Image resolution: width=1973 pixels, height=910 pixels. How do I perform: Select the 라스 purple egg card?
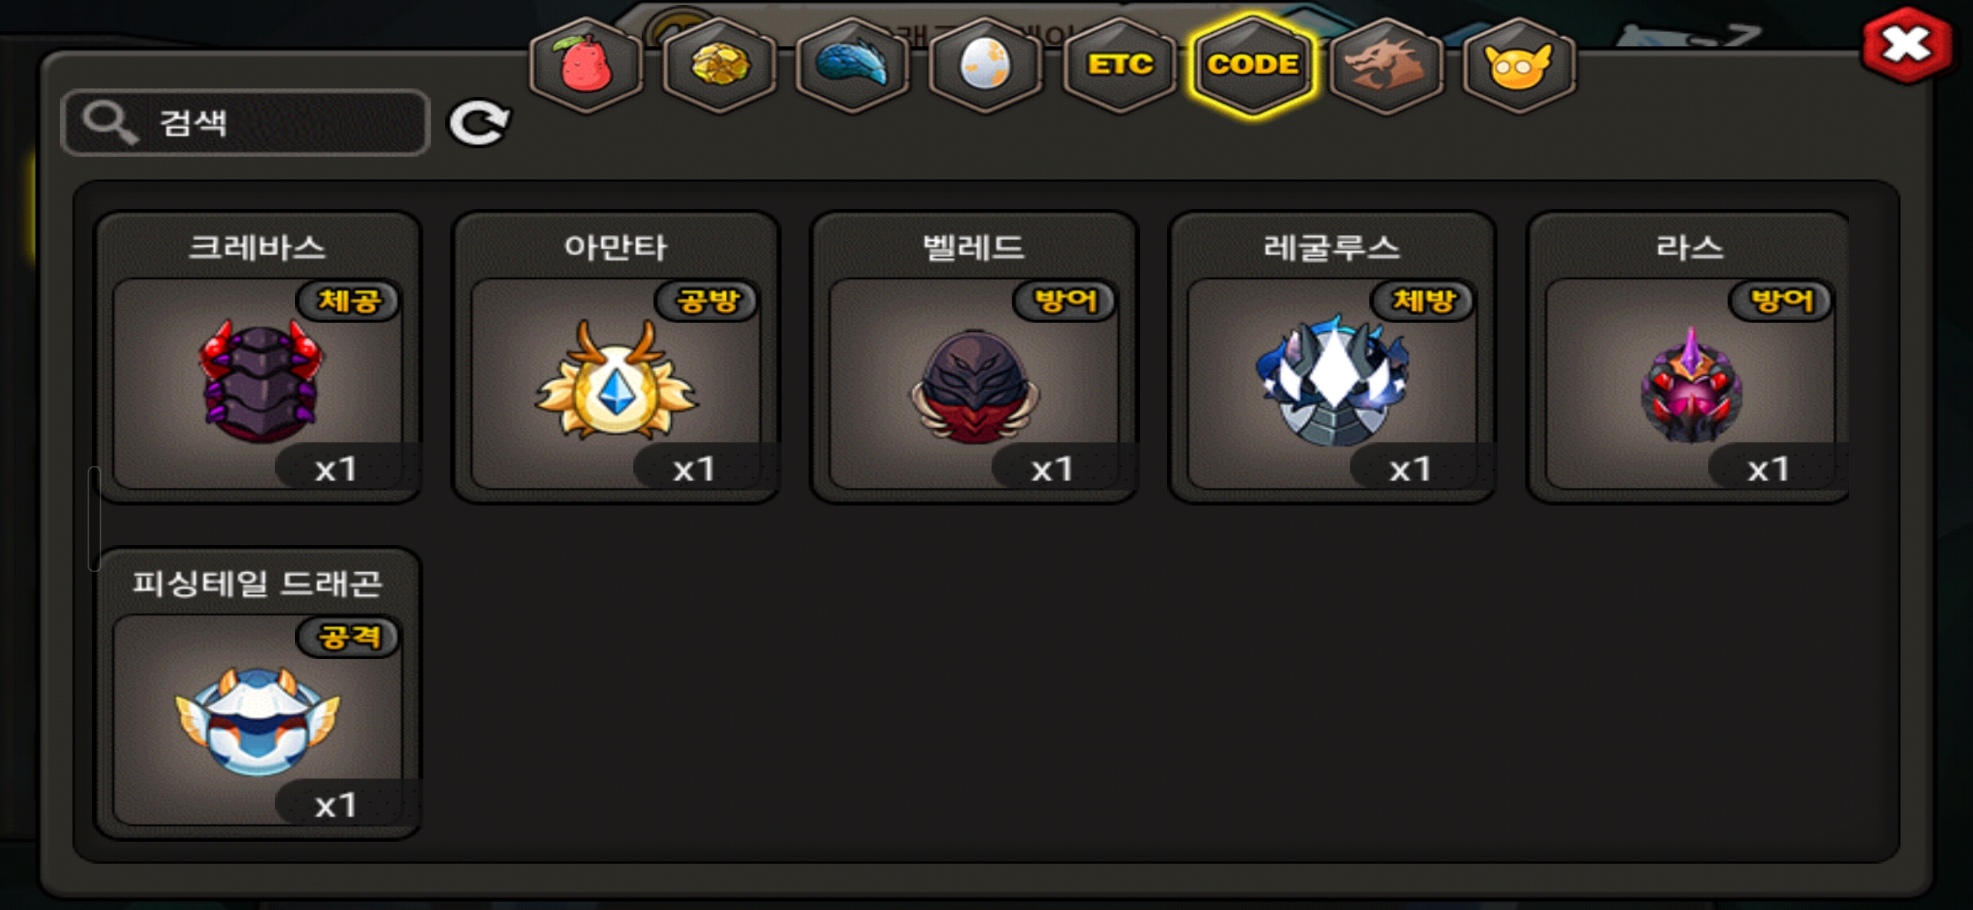coord(1689,357)
